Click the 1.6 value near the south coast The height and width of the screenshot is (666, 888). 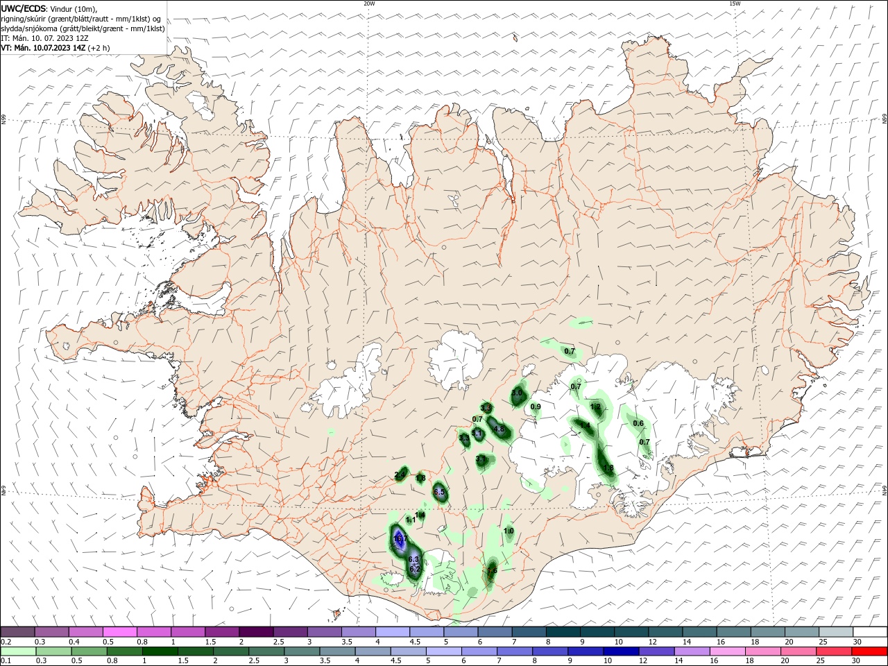492,571
